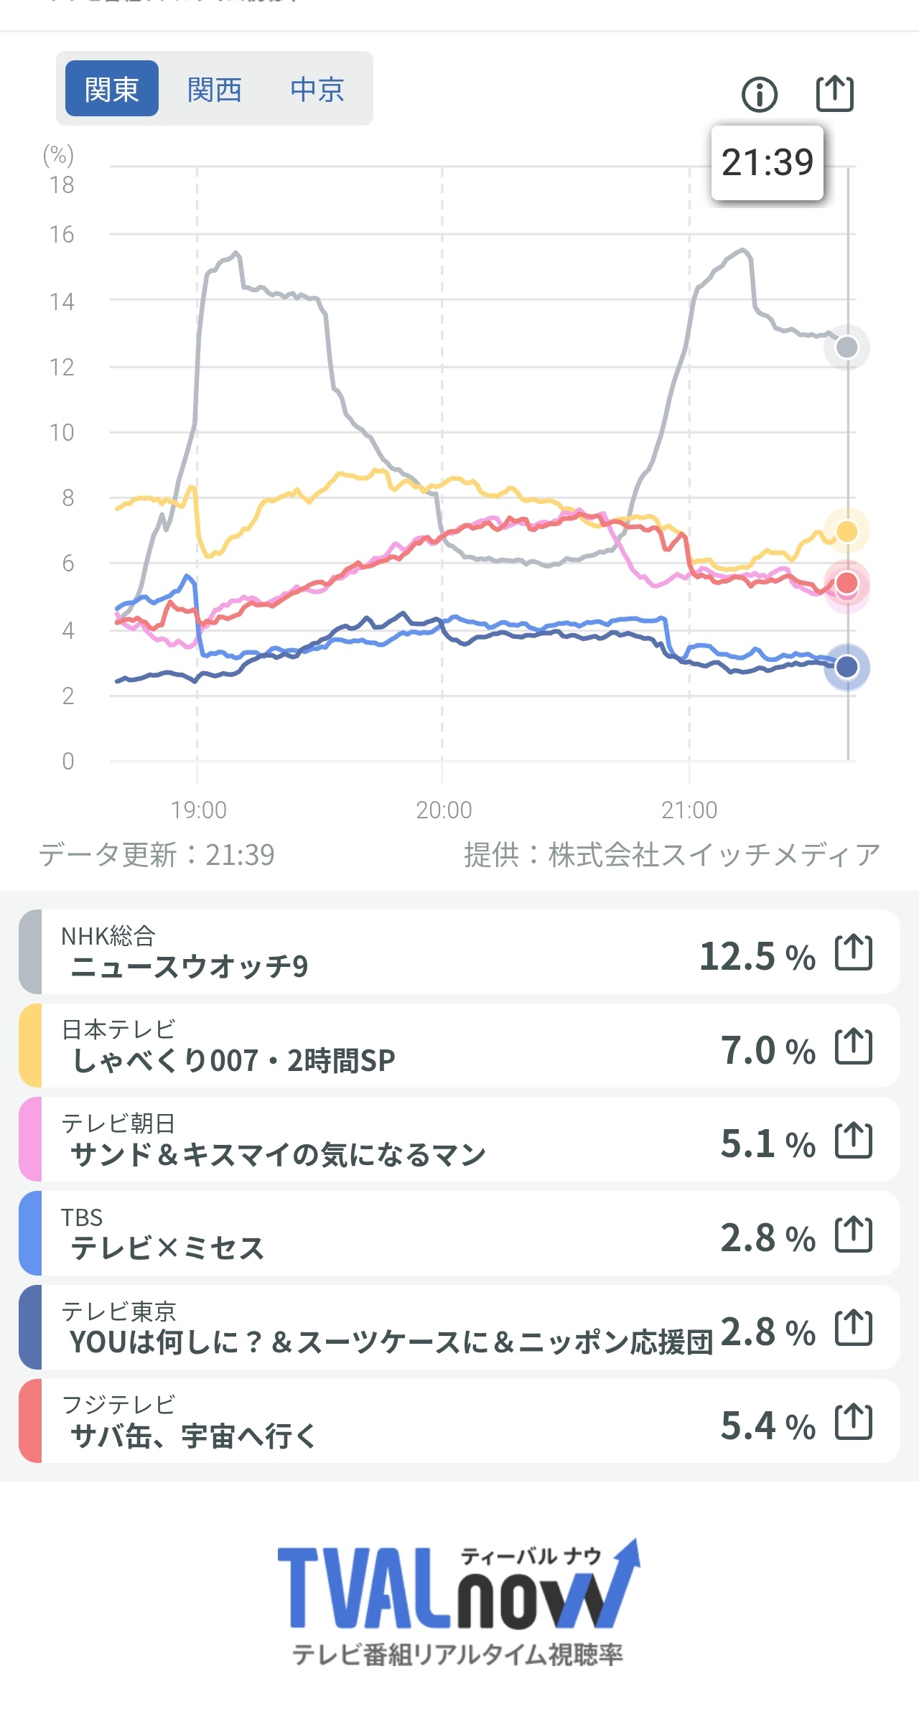Click the pink テレビ朝日 color swatch
This screenshot has height=1712, width=919.
pos(30,1141)
